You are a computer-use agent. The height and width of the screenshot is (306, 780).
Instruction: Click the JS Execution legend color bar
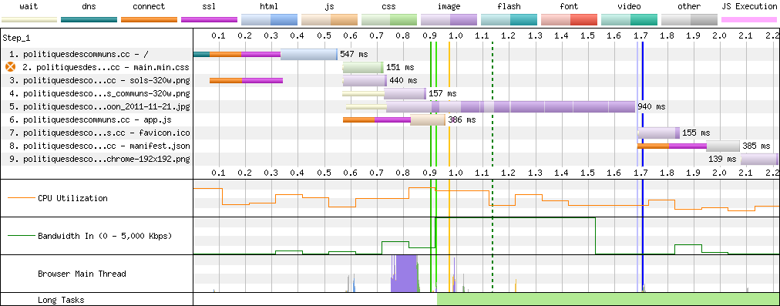click(750, 20)
